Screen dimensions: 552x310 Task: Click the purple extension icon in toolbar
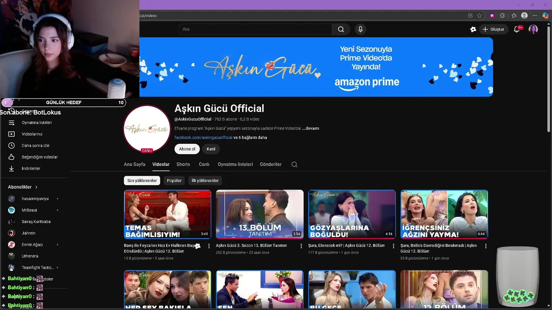492,15
